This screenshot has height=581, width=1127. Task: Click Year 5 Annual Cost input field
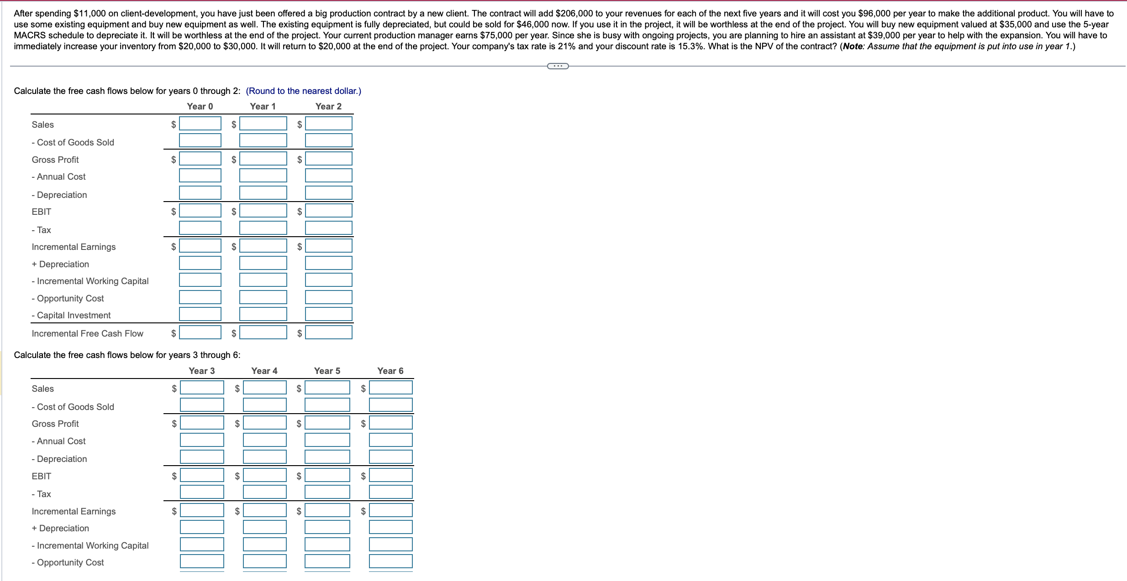[327, 440]
